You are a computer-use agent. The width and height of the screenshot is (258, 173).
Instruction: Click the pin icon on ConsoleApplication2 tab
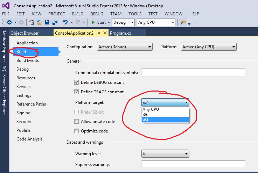pos(99,33)
